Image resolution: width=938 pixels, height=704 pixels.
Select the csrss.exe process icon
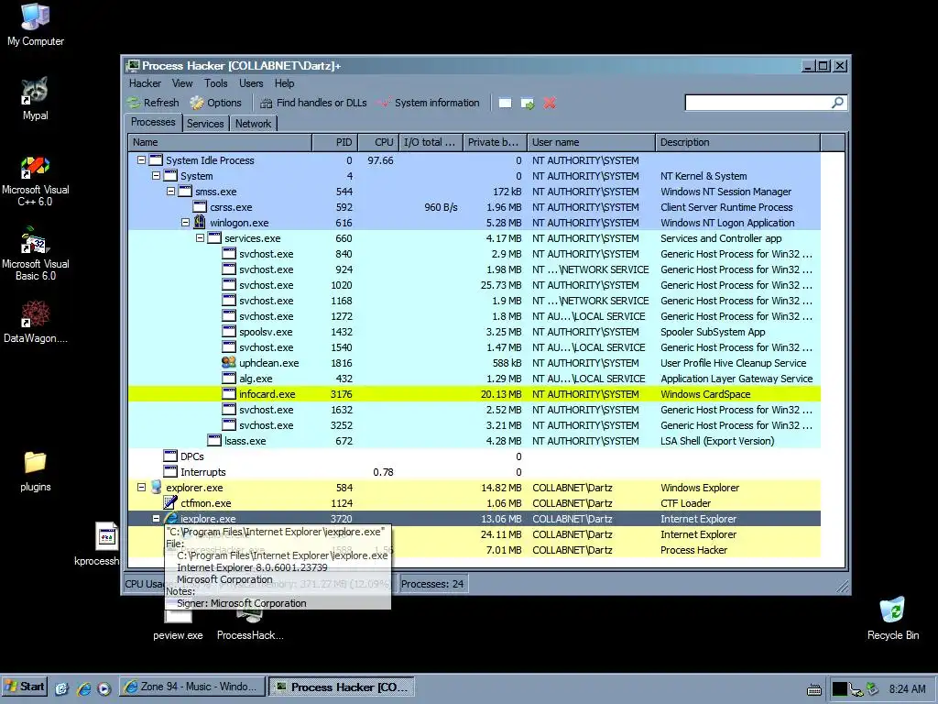(x=199, y=207)
